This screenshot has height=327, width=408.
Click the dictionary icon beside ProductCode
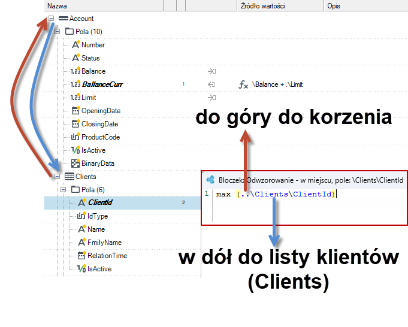pos(75,137)
